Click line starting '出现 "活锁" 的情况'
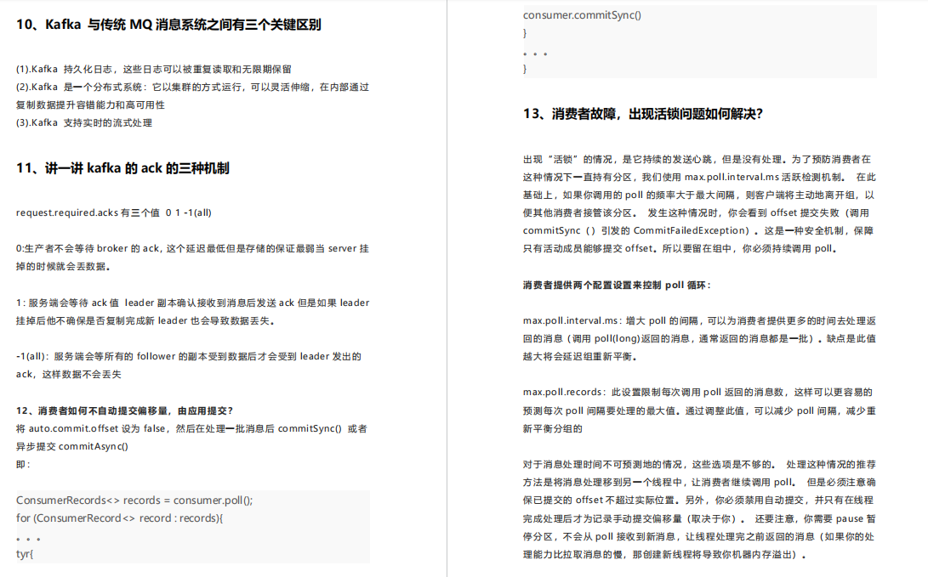The height and width of the screenshot is (577, 928). click(x=697, y=159)
